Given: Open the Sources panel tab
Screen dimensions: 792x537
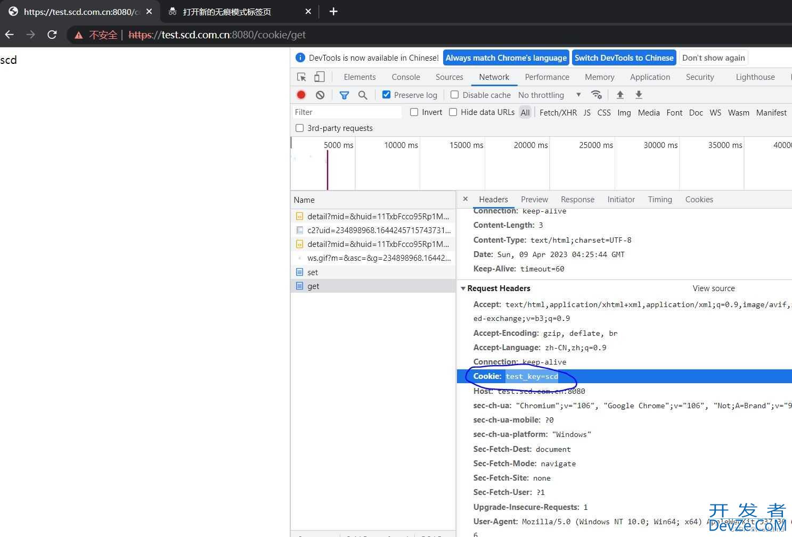Looking at the screenshot, I should click(450, 77).
